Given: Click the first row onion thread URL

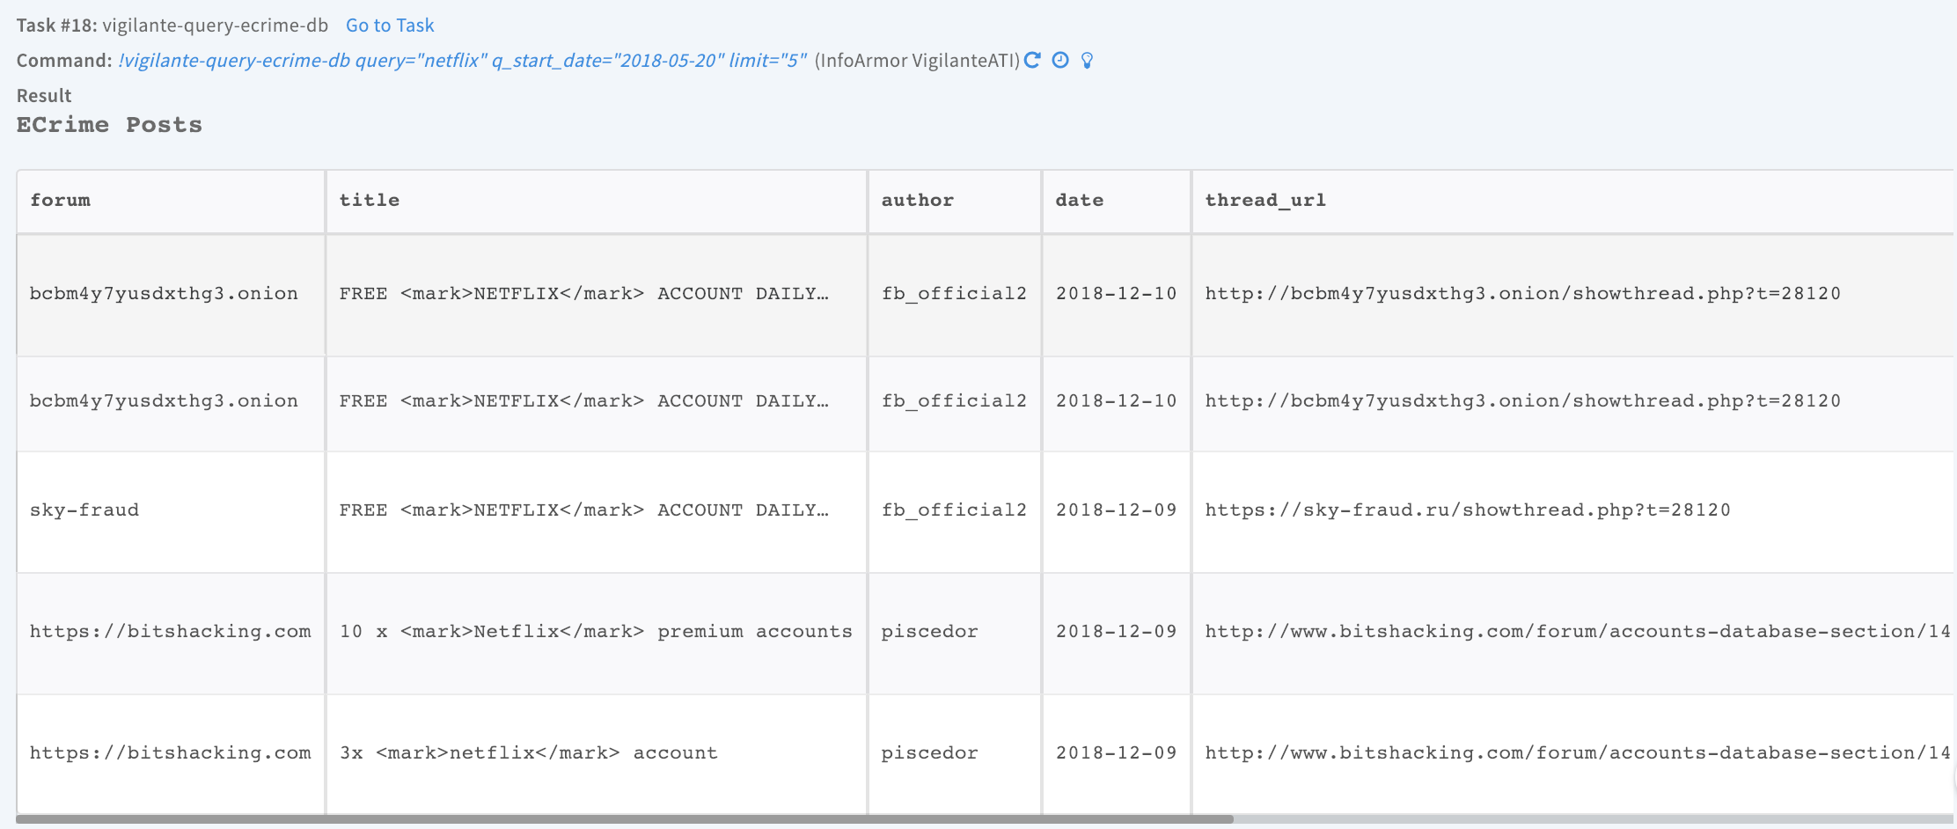Looking at the screenshot, I should click(x=1522, y=293).
